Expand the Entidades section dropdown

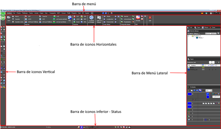point(197,87)
